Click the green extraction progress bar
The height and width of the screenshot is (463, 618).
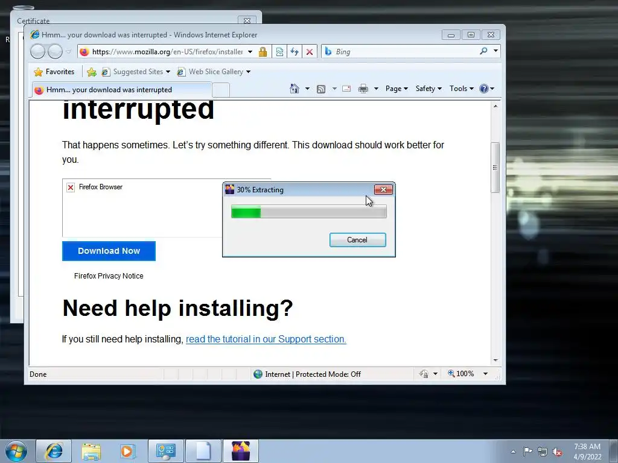[x=309, y=212]
